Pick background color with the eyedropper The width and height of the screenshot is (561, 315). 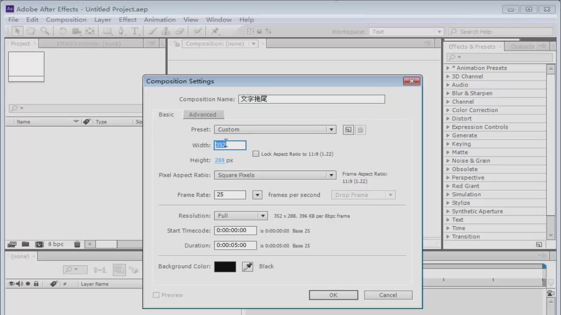(248, 266)
